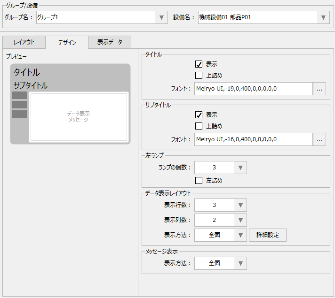
Task: Click the サブタイトル フォント field
Action: [254, 139]
